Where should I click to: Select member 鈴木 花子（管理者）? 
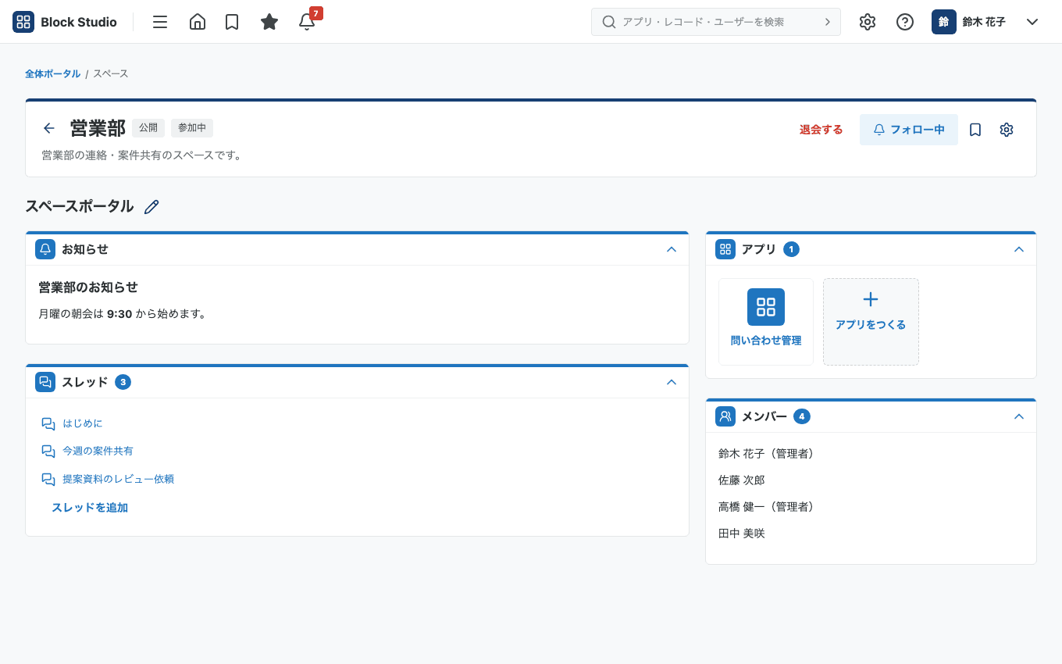767,453
